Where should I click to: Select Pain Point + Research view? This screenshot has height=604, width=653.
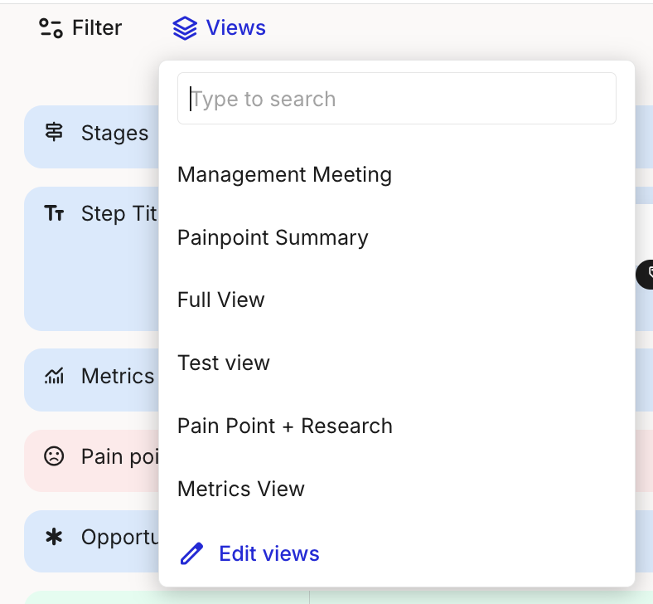pos(285,426)
